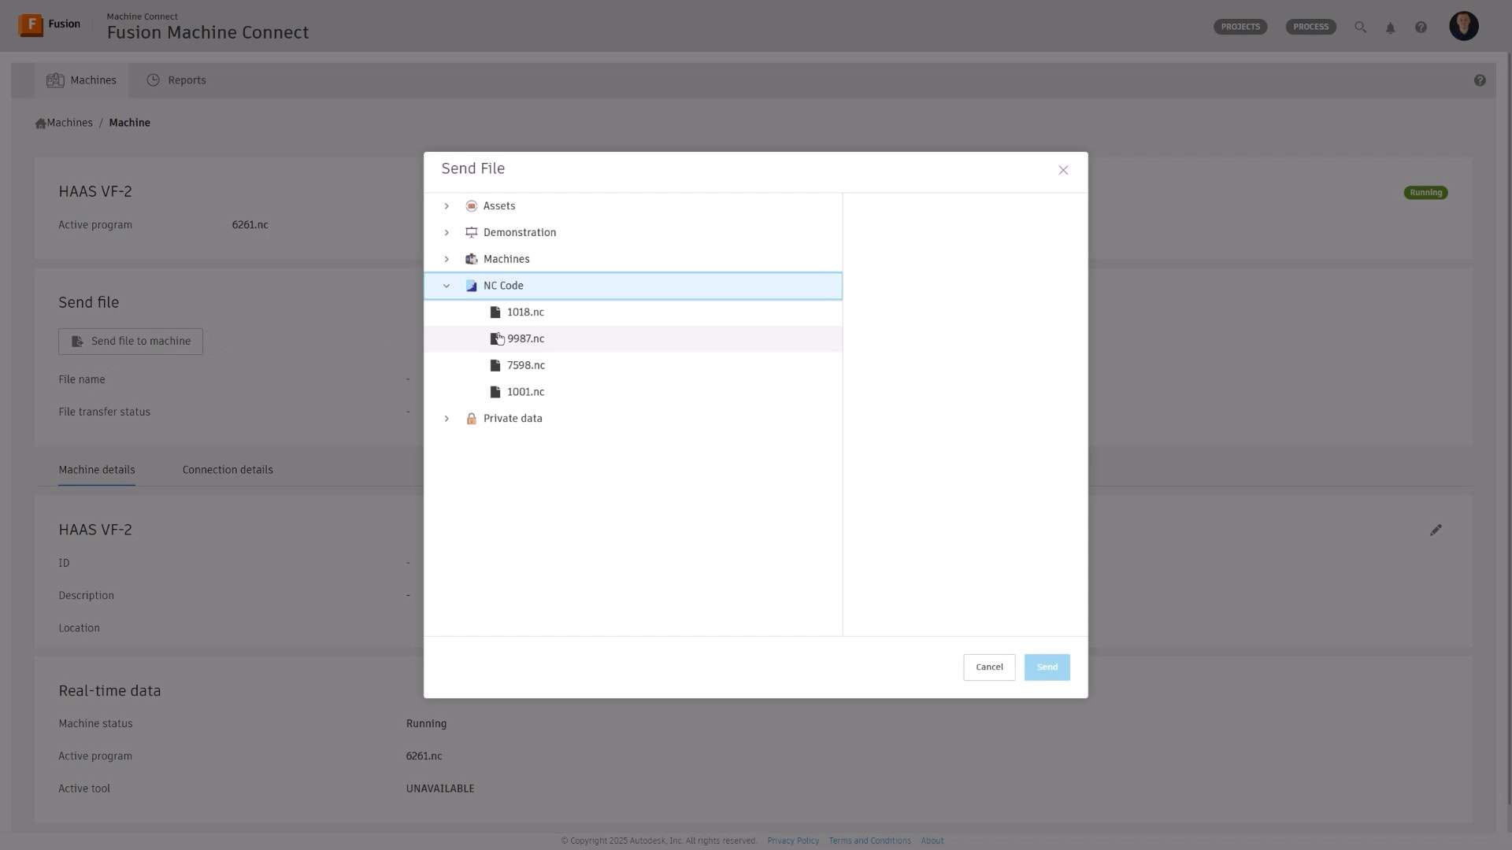Select the 7598.nc file
The width and height of the screenshot is (1512, 850).
[633, 366]
